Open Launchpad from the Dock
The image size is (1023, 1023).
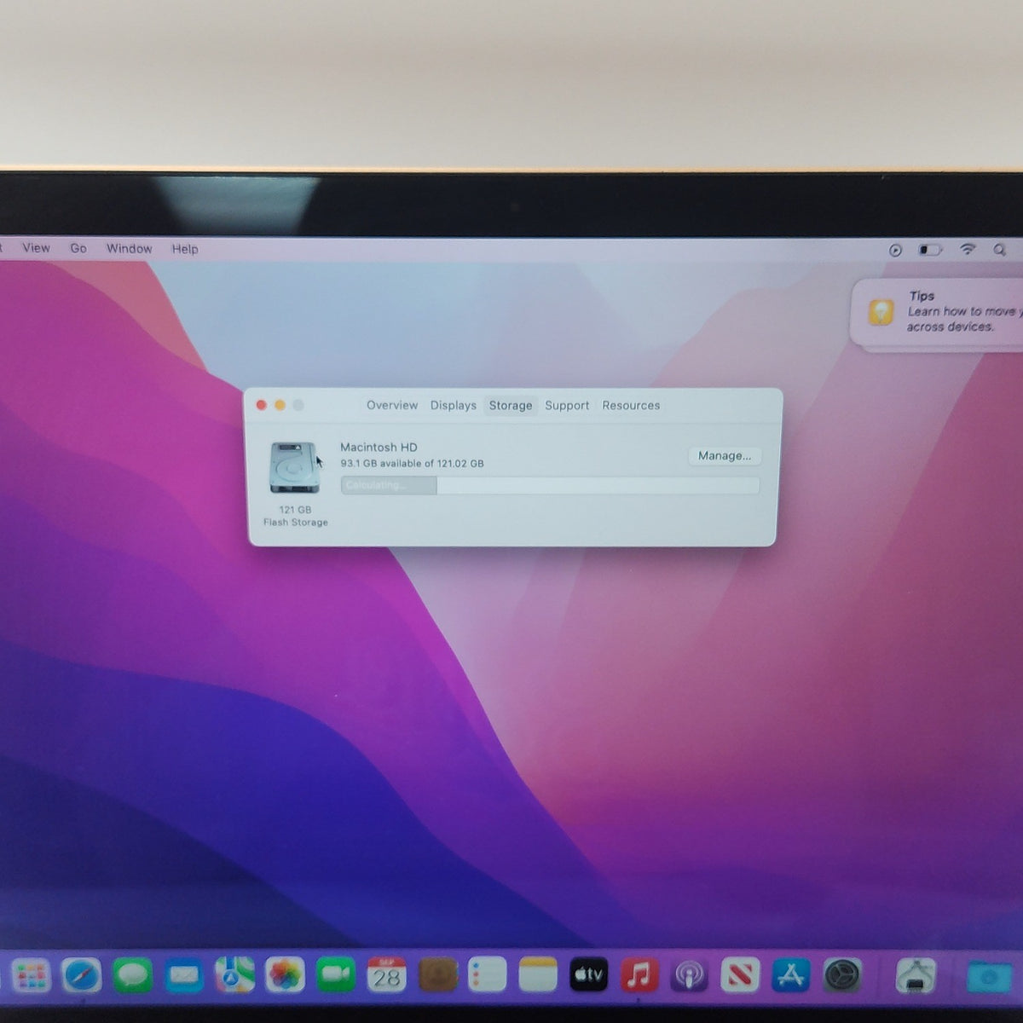click(32, 975)
